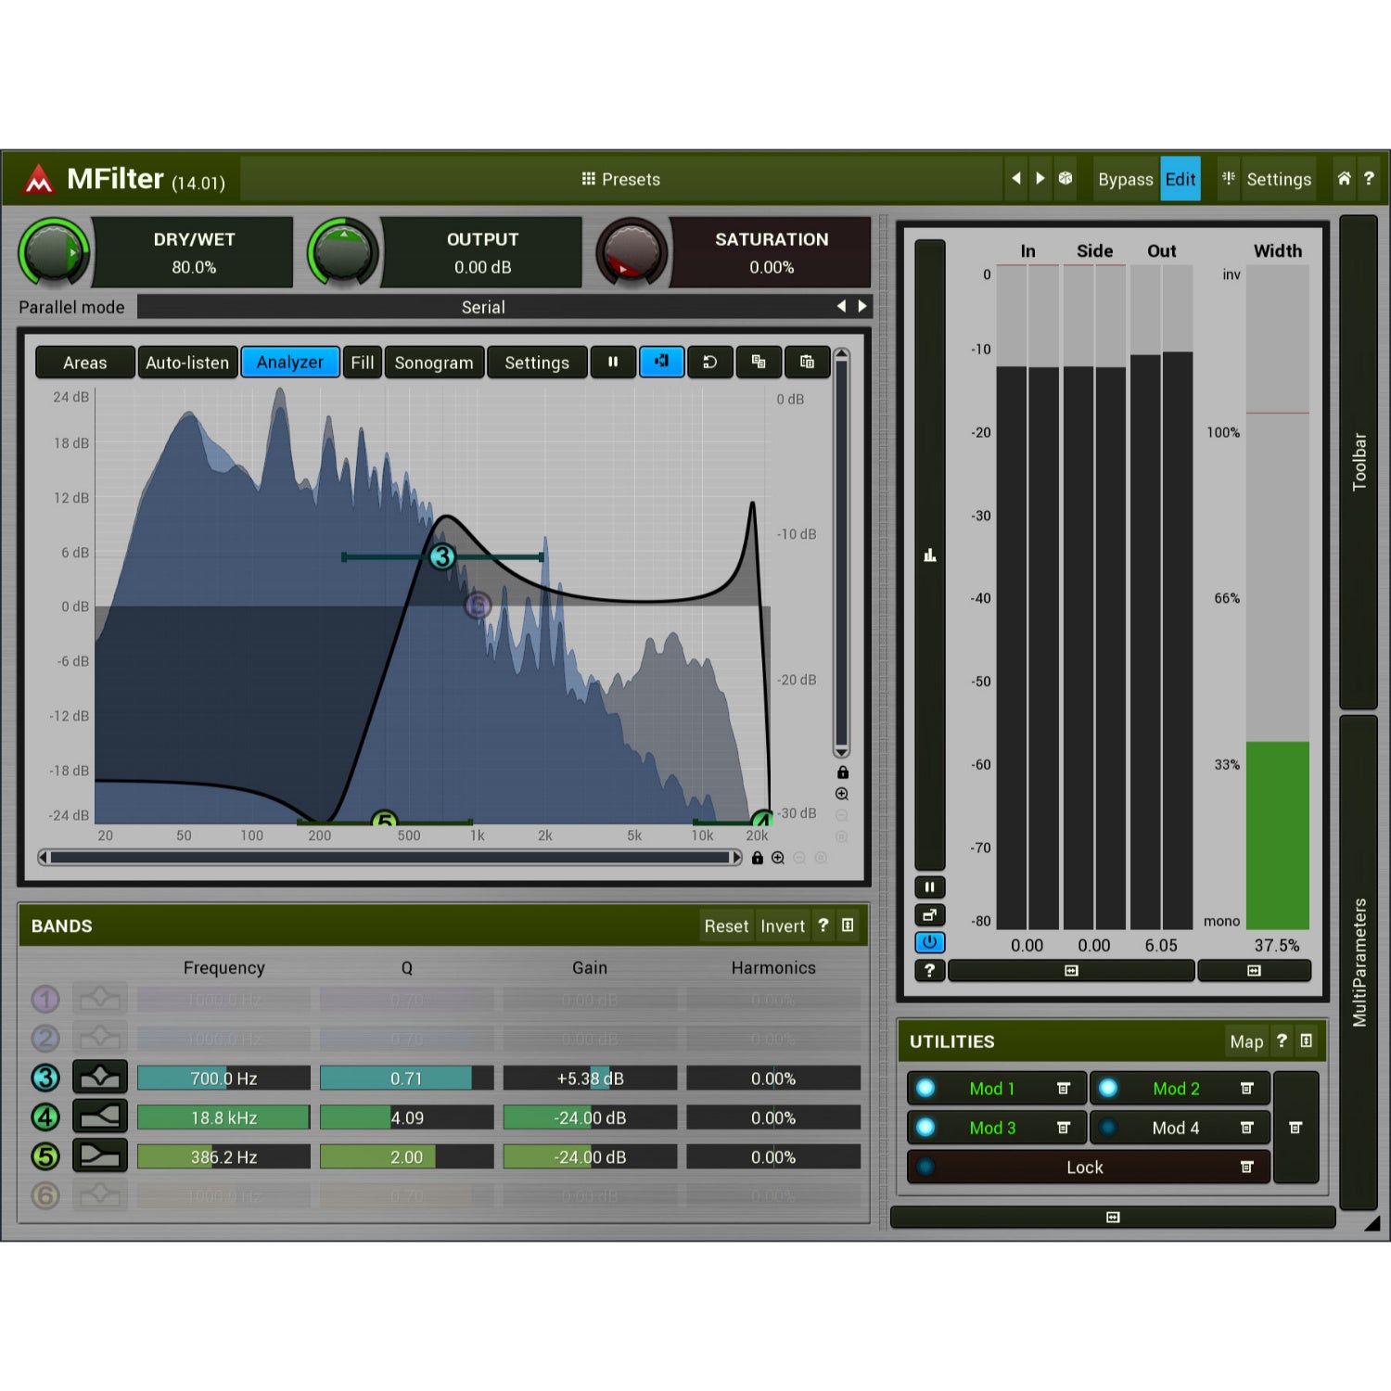Click the band 3 Frequency slider
1391x1391 pixels.
pyautogui.click(x=223, y=1078)
